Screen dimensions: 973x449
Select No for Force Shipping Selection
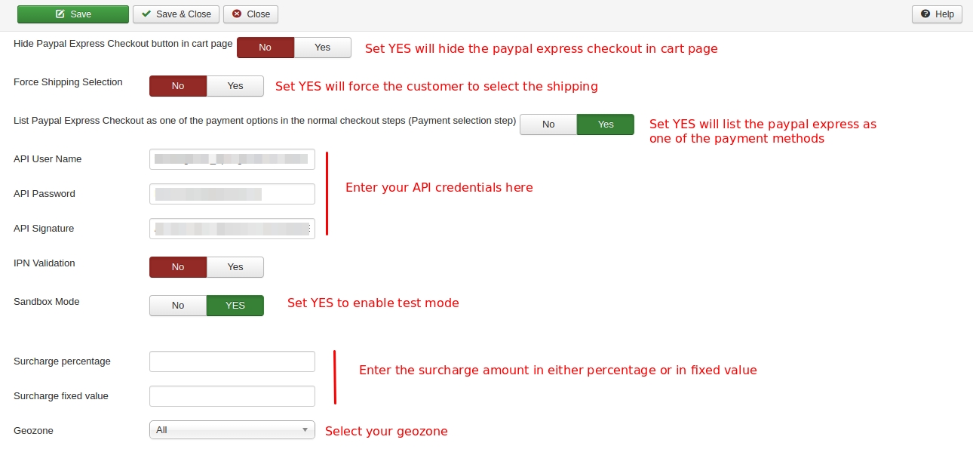178,86
